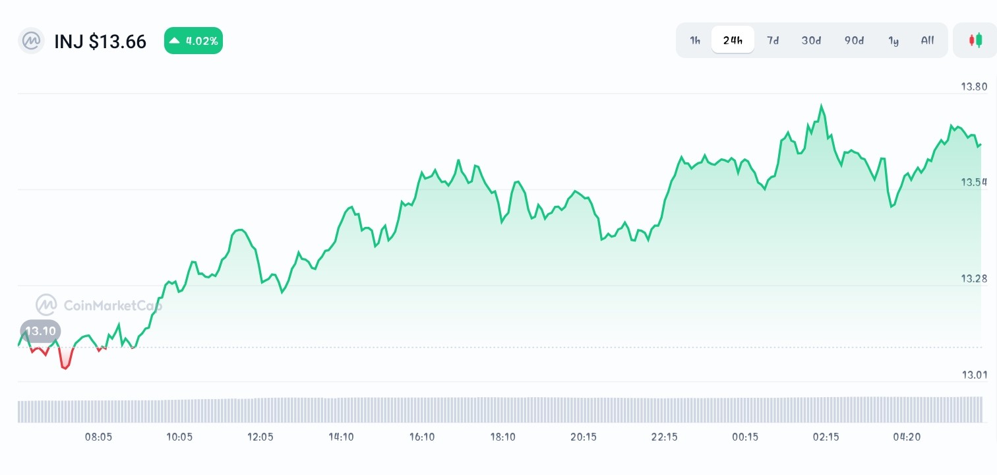Click the green 4.02% change badge
Viewport: 997px width, 475px height.
(193, 41)
